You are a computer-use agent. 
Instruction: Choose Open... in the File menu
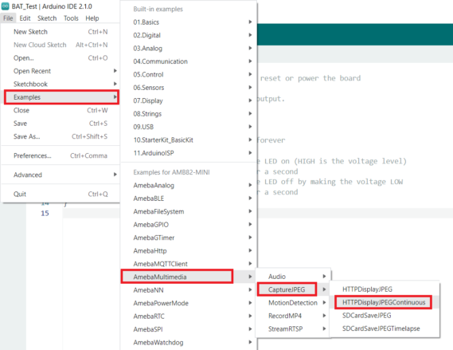pos(61,58)
